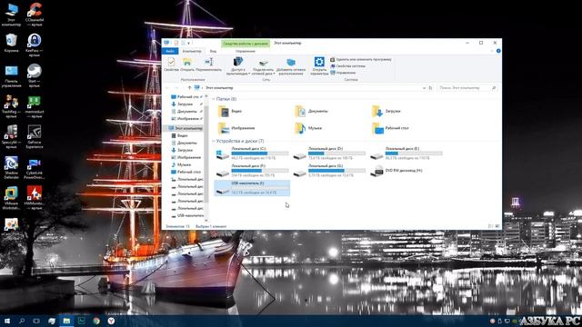Switch to the Управление ribbon tab
This screenshot has width=582, height=327.
(246, 51)
